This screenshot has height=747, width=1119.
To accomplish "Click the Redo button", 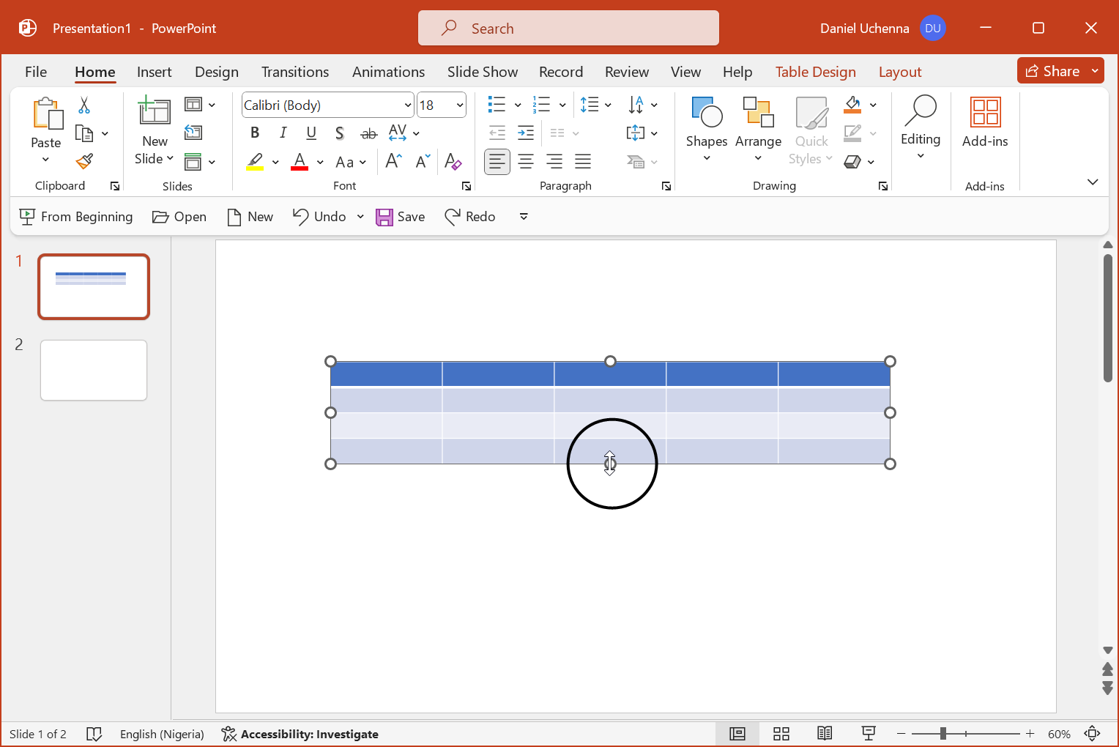I will 470,216.
